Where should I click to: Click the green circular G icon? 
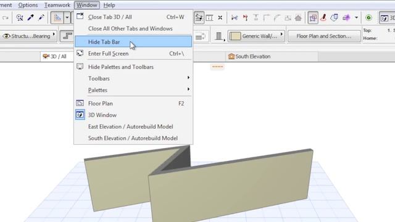[x=369, y=18]
